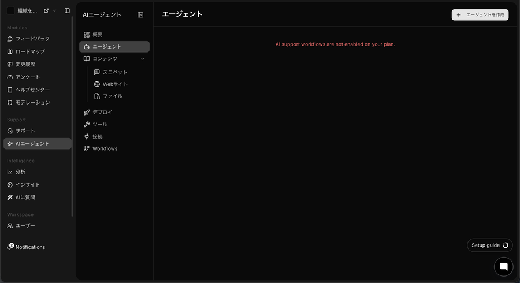The image size is (520, 283).
Task: Click the main sidebar scrollbar
Action: (x=72, y=116)
